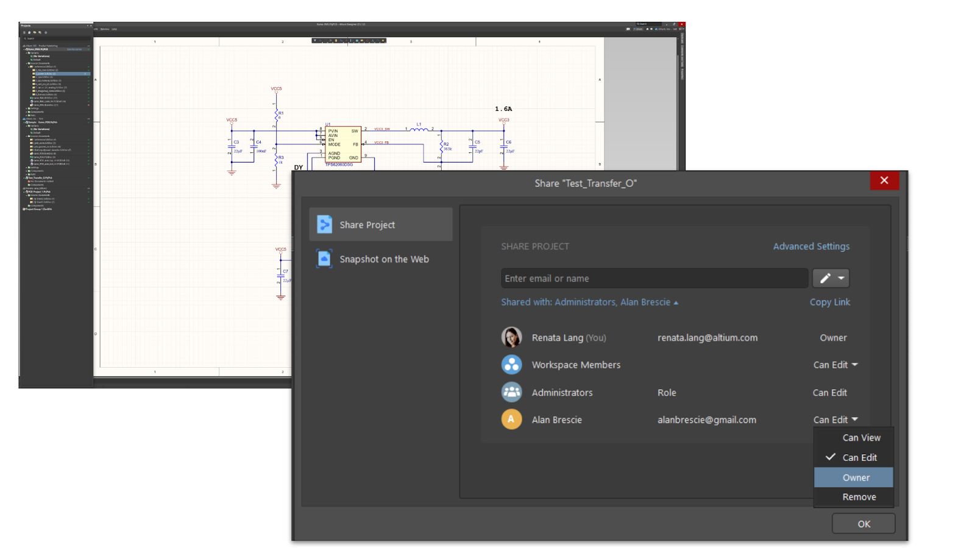
Task: Click the Administrators role icon
Action: click(511, 392)
